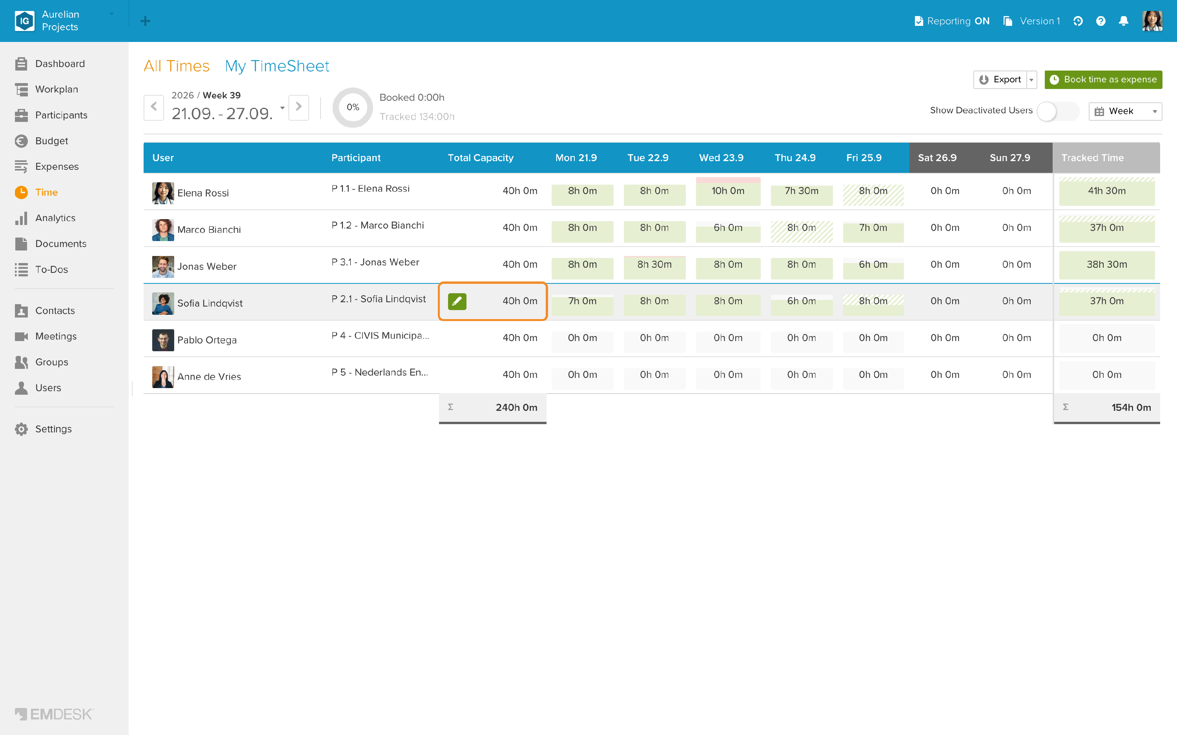The height and width of the screenshot is (735, 1177).
Task: Open the Meetings camera icon item
Action: pos(55,336)
